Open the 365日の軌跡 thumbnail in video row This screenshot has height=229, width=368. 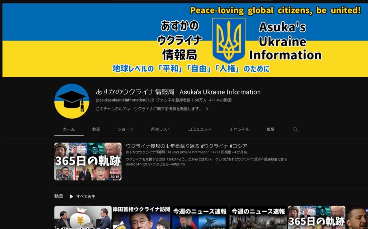coord(316,217)
